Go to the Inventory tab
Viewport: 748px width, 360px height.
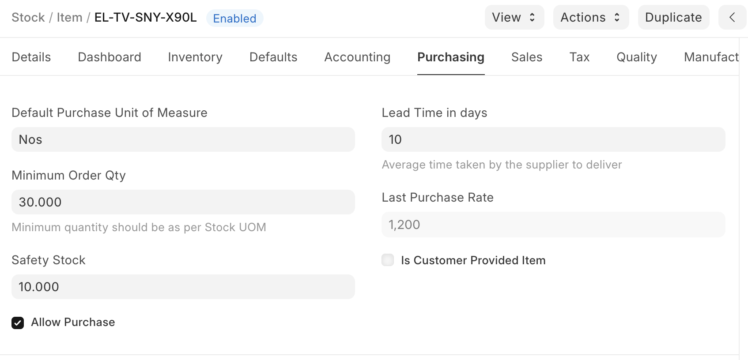195,57
